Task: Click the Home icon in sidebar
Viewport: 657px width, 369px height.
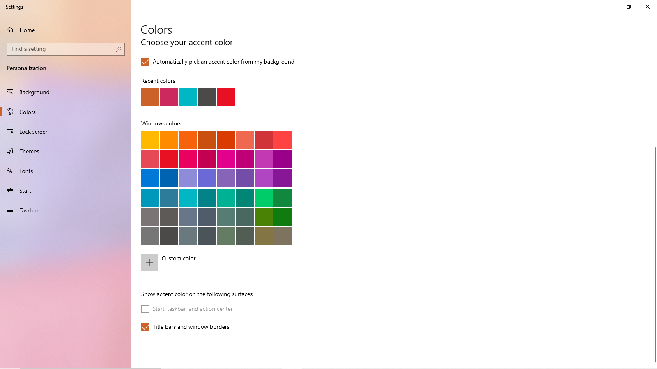Action: (x=10, y=30)
